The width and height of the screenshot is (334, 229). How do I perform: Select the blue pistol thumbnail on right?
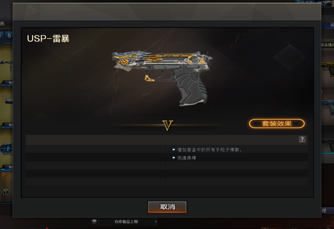[328, 108]
